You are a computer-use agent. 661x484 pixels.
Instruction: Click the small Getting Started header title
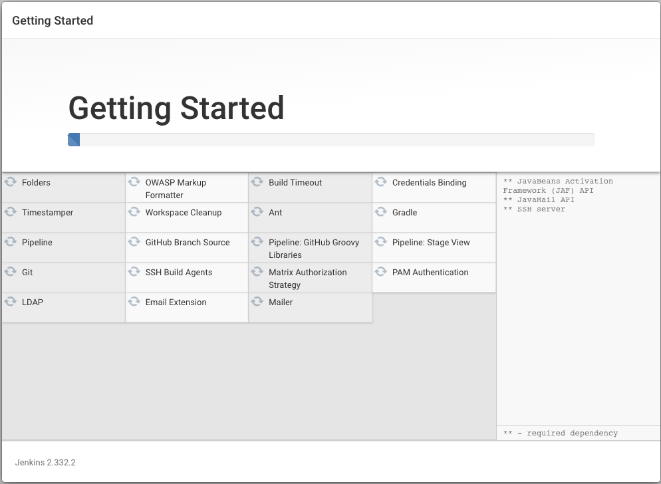click(53, 20)
